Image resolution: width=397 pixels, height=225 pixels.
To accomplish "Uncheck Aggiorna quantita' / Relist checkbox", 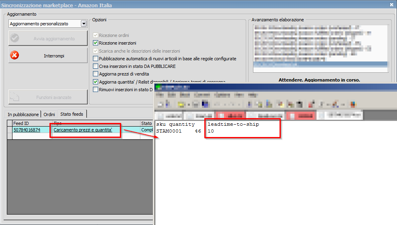I will [x=95, y=82].
